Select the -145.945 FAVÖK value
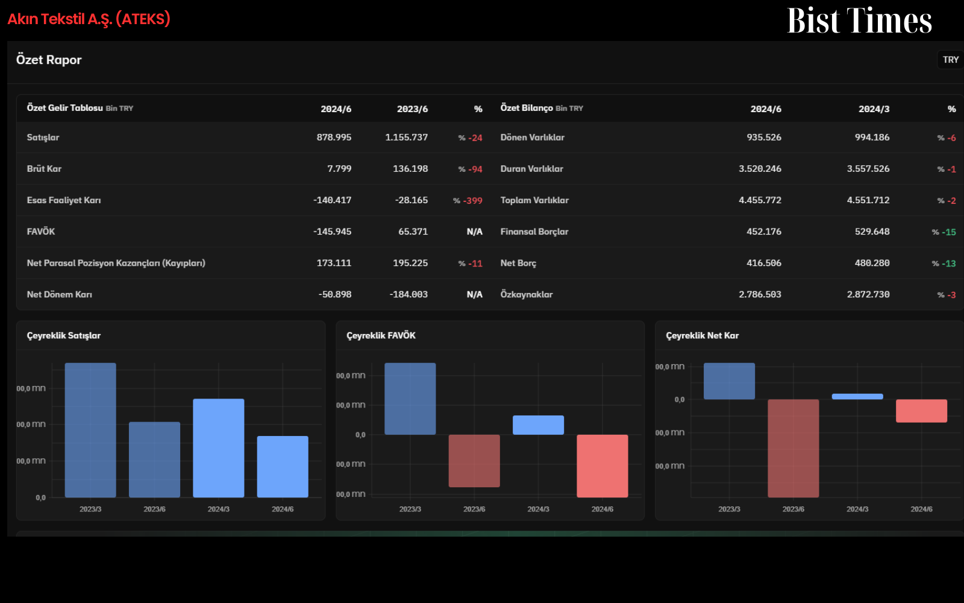The height and width of the screenshot is (603, 964). click(x=332, y=232)
